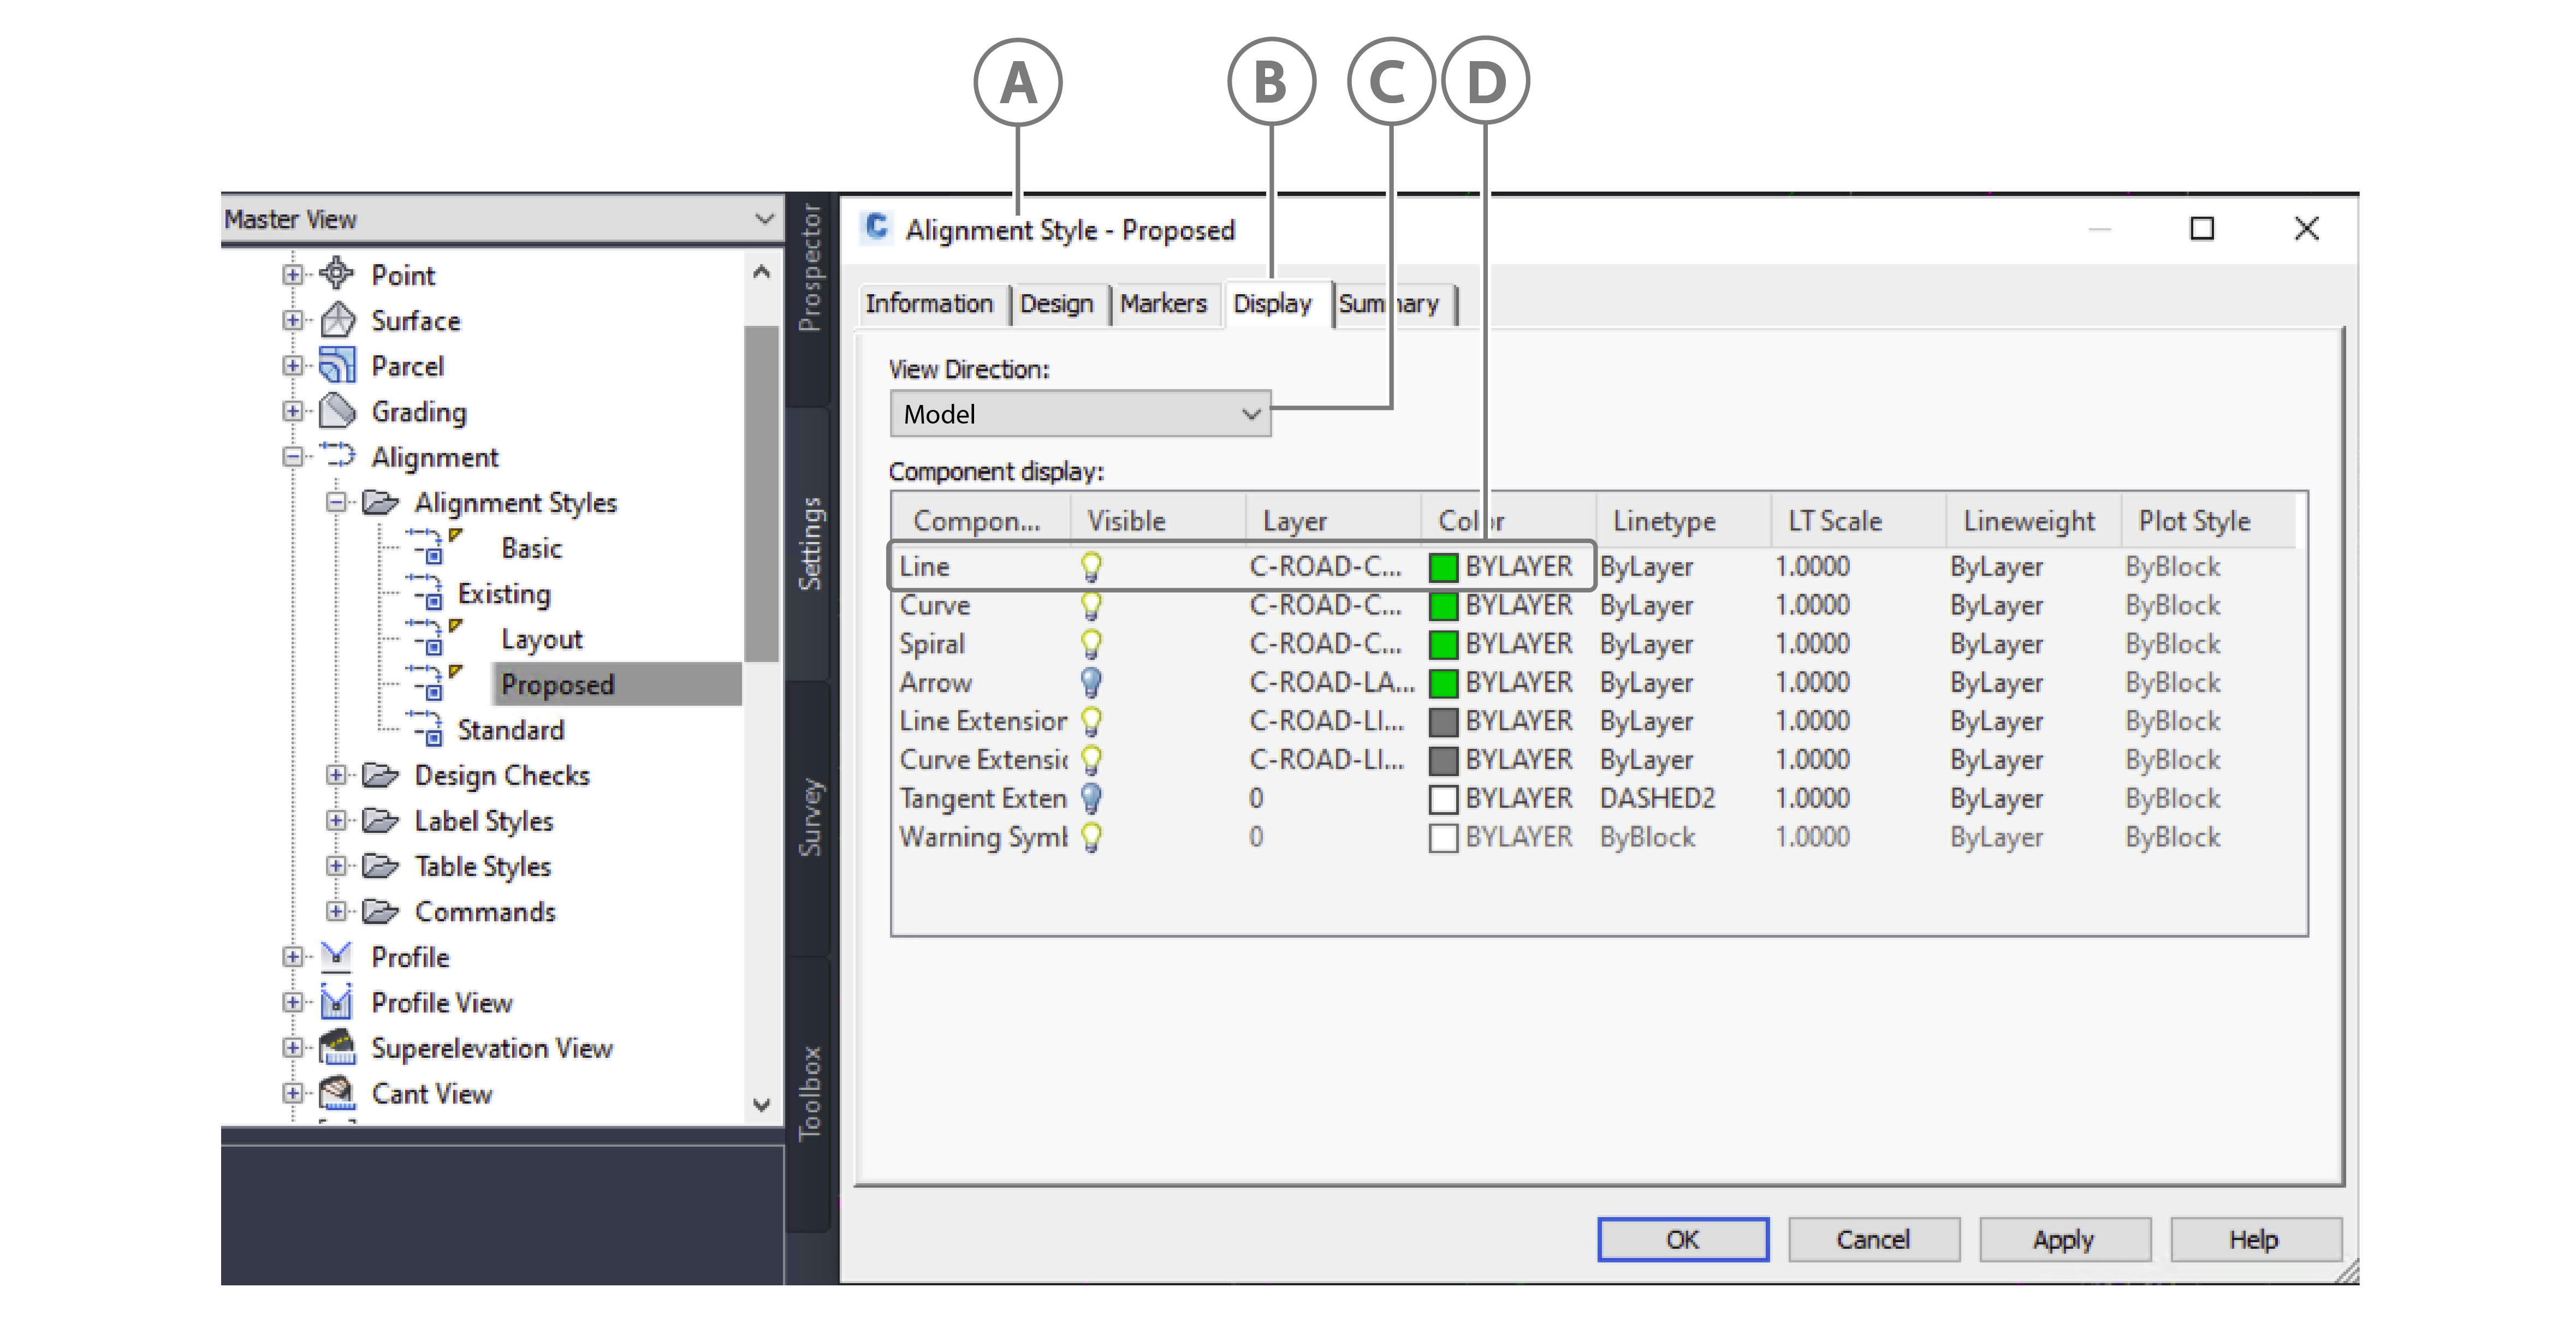
Task: Expand the Label Styles folder node
Action: pos(336,821)
